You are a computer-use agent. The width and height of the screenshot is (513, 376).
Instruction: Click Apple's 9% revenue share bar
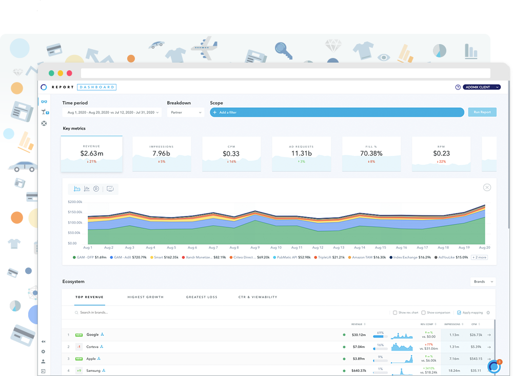pyautogui.click(x=380, y=361)
